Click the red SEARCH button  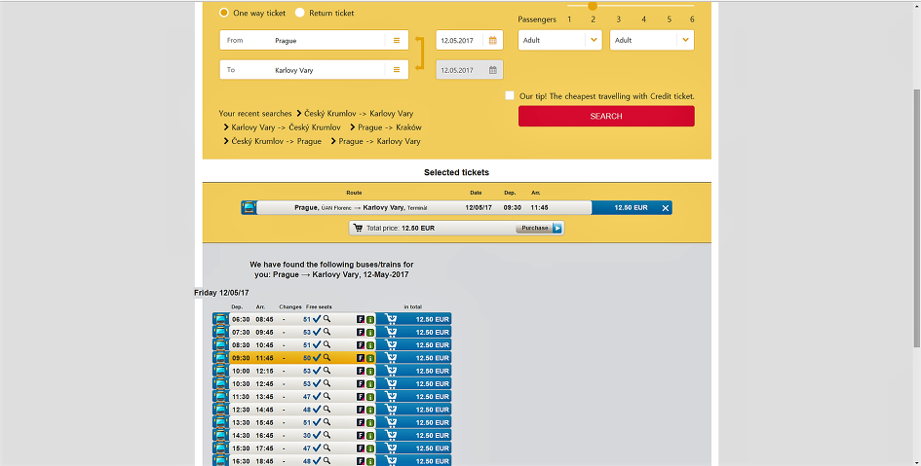606,116
